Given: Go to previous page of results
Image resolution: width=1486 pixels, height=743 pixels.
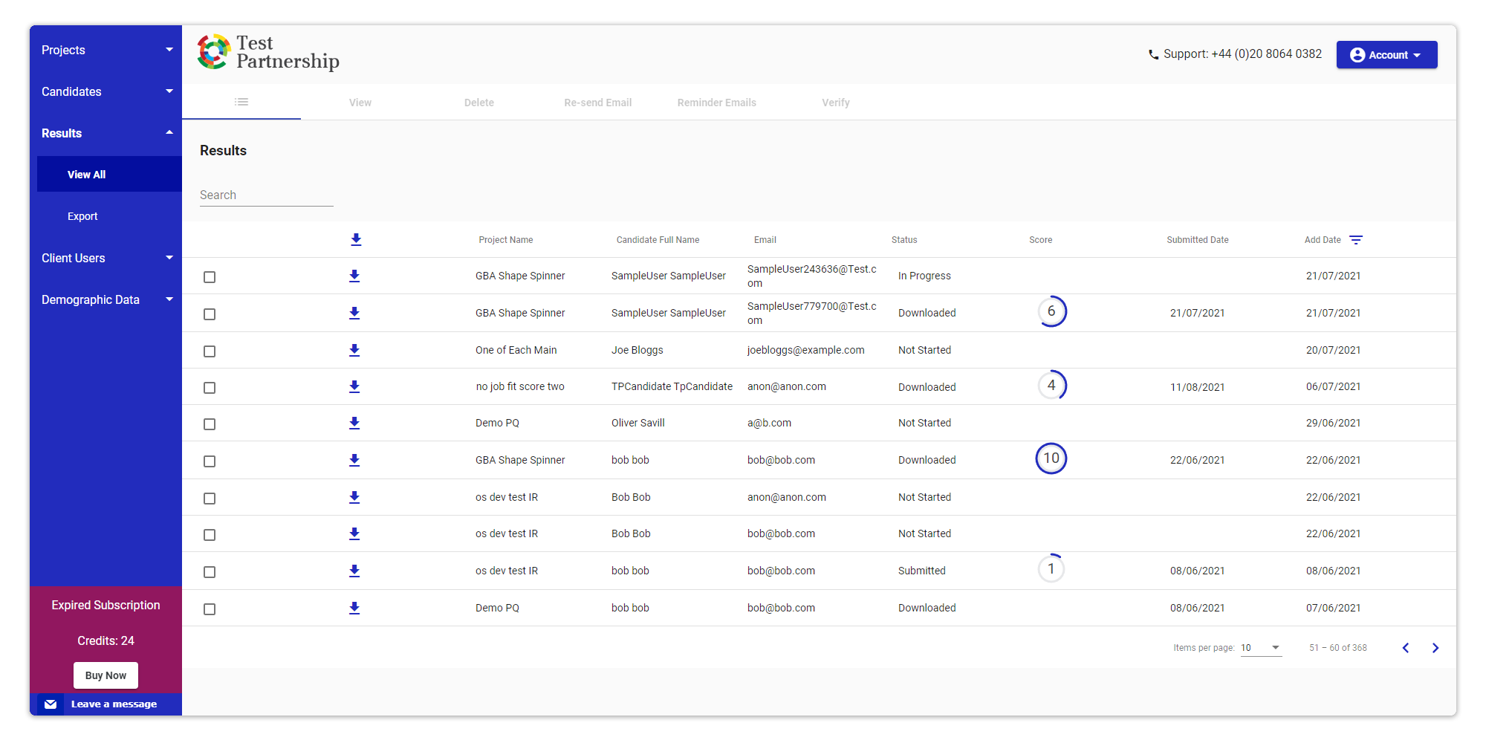Looking at the screenshot, I should pos(1406,648).
